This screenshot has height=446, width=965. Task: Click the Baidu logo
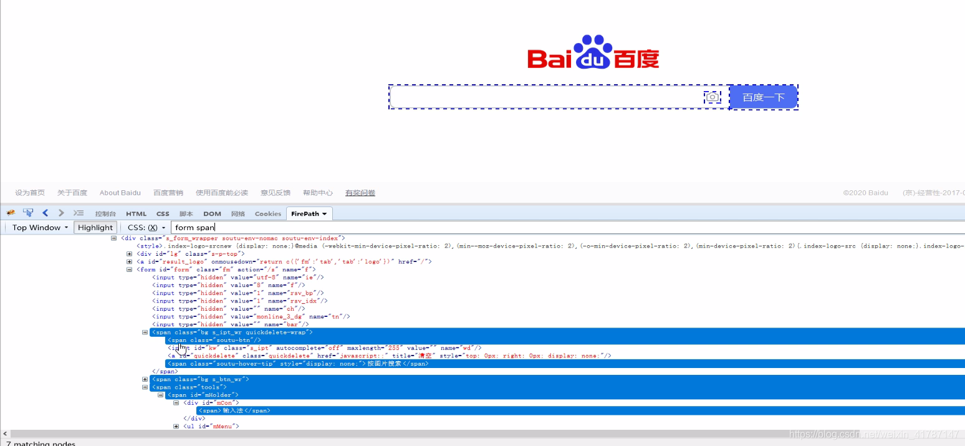tap(593, 52)
